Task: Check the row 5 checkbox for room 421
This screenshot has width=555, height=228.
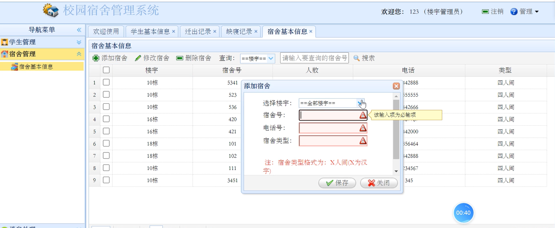Action: click(106, 131)
